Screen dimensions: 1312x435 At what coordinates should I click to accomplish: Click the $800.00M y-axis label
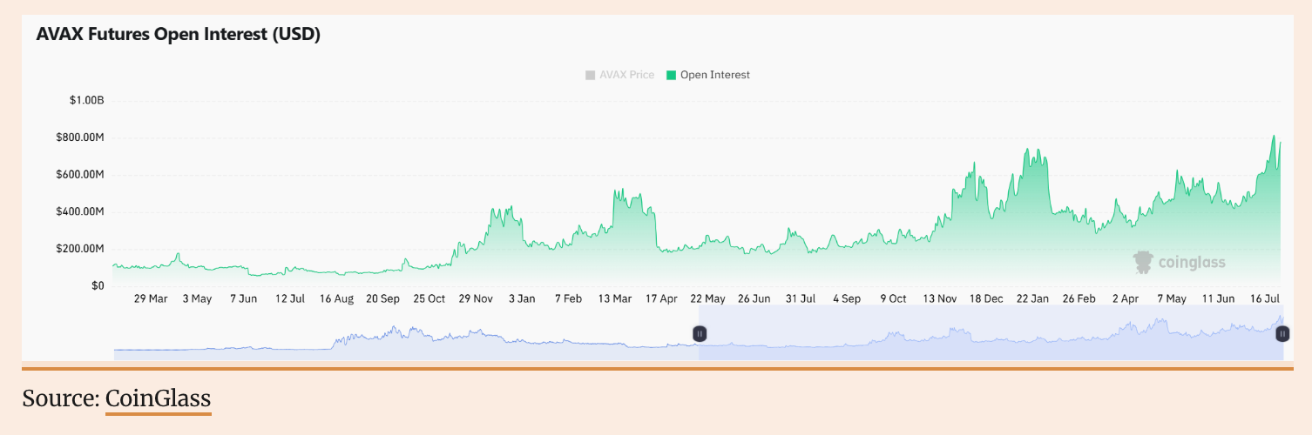pos(82,137)
